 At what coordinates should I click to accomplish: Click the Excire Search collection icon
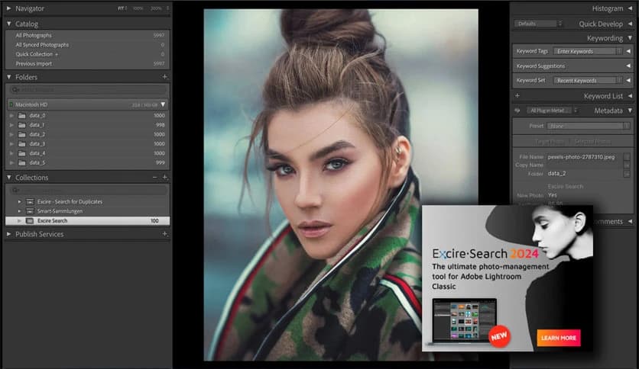coord(30,220)
